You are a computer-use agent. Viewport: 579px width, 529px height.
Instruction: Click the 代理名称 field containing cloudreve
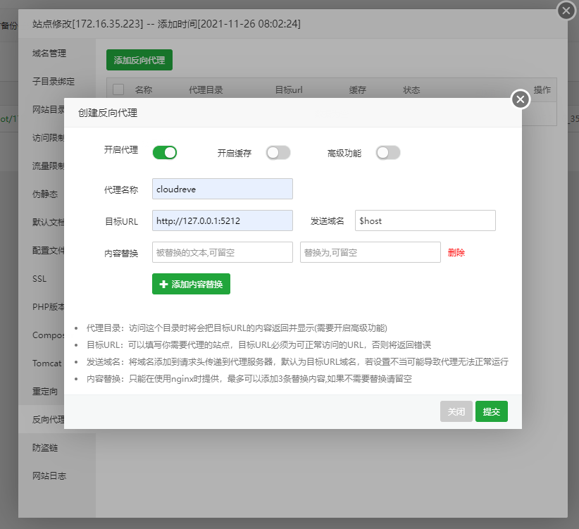(222, 189)
